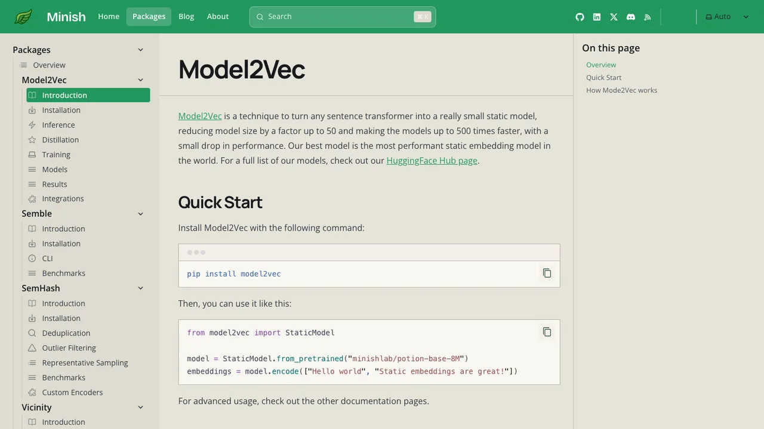Click the Overview list icon in sidebar
The height and width of the screenshot is (429, 764).
23,65
